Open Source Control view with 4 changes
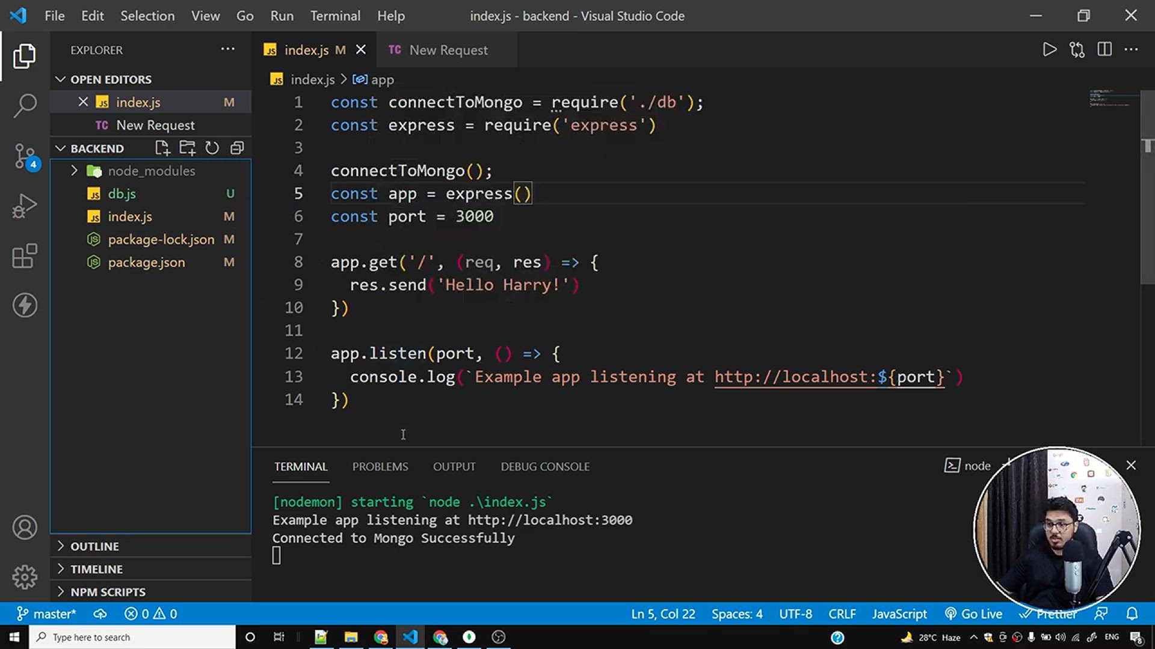The width and height of the screenshot is (1155, 649). point(26,157)
